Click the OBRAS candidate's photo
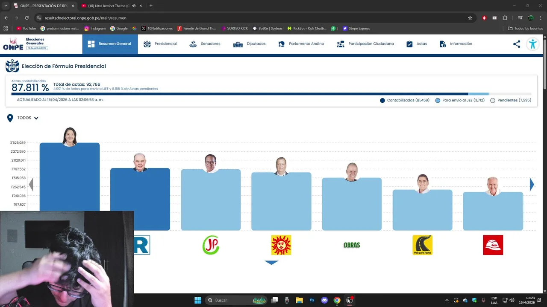The height and width of the screenshot is (307, 547). click(x=352, y=172)
